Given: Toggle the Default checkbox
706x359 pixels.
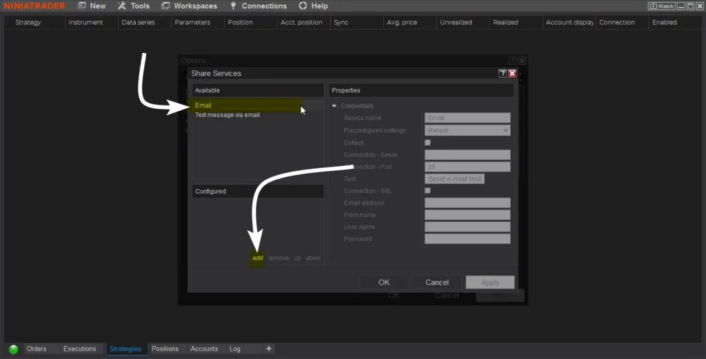Looking at the screenshot, I should coord(427,143).
